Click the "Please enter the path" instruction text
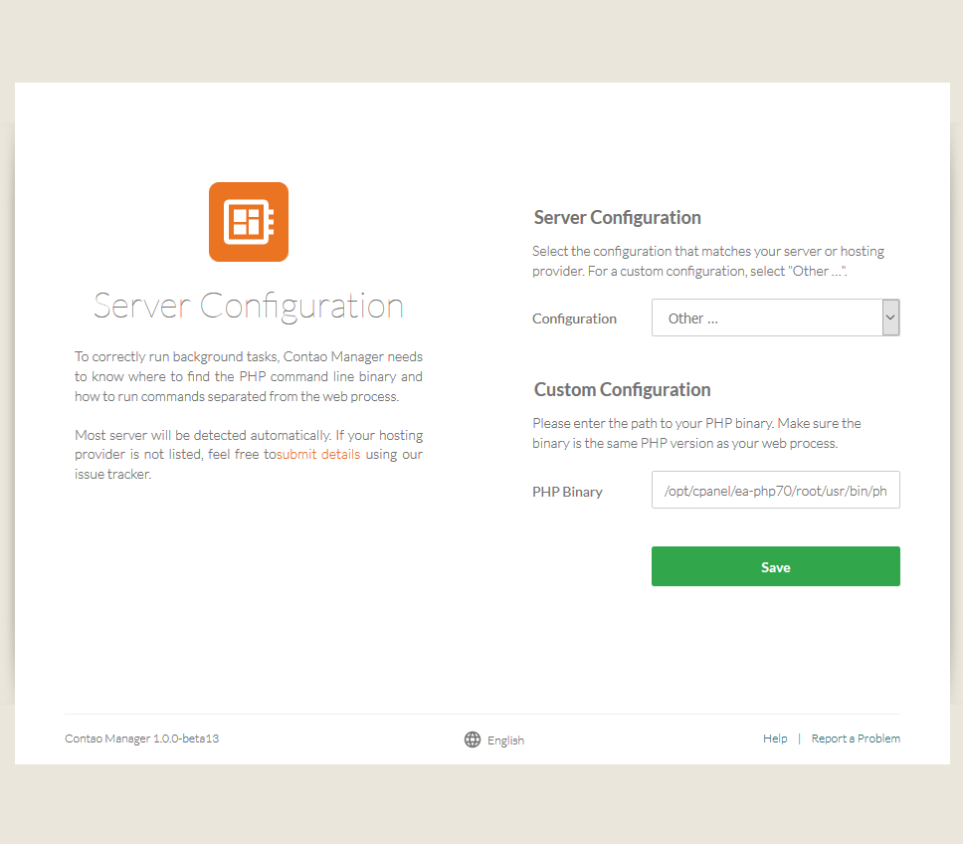This screenshot has width=963, height=844. point(696,433)
